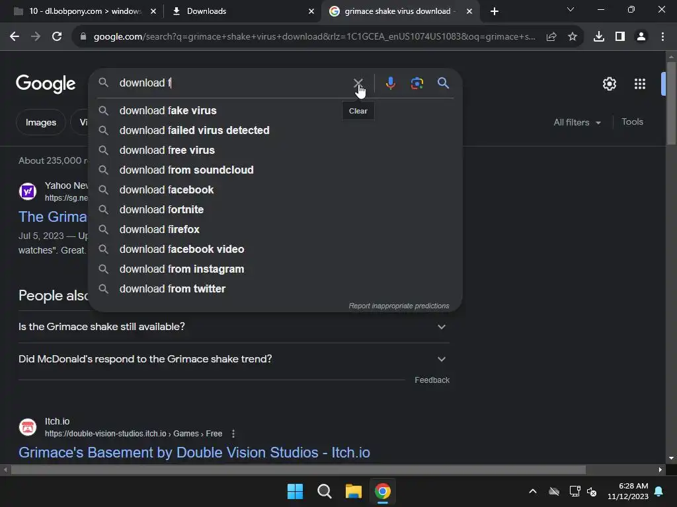This screenshot has height=507, width=677.
Task: Open Chrome three-dot menu
Action: [662, 37]
